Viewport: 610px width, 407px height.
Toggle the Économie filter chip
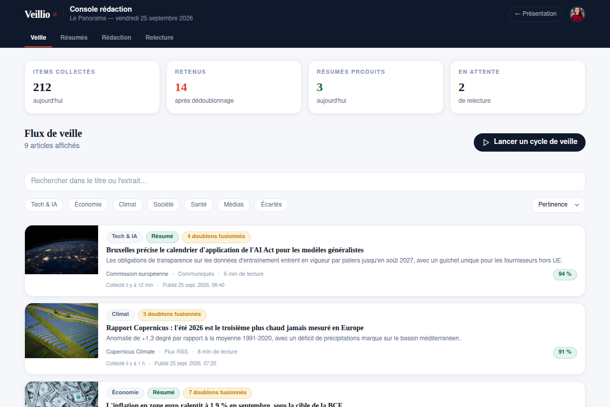coord(88,205)
